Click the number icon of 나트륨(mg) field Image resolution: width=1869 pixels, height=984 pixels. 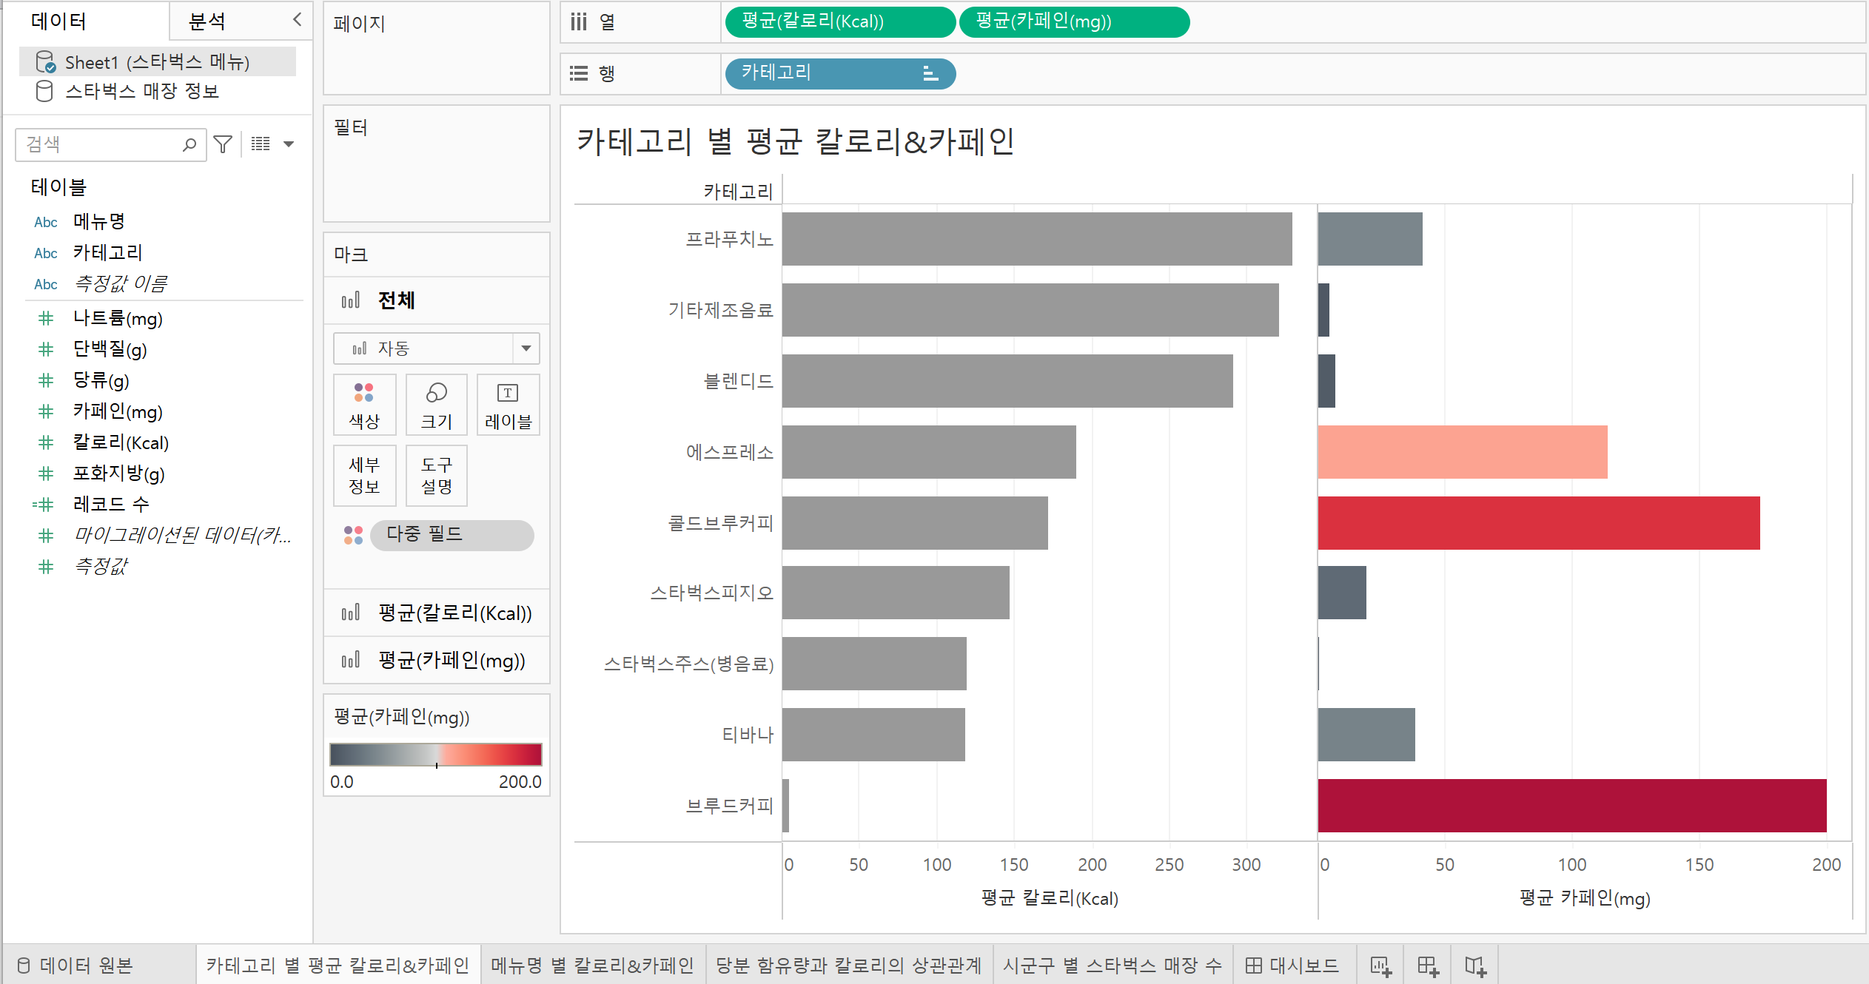(46, 318)
